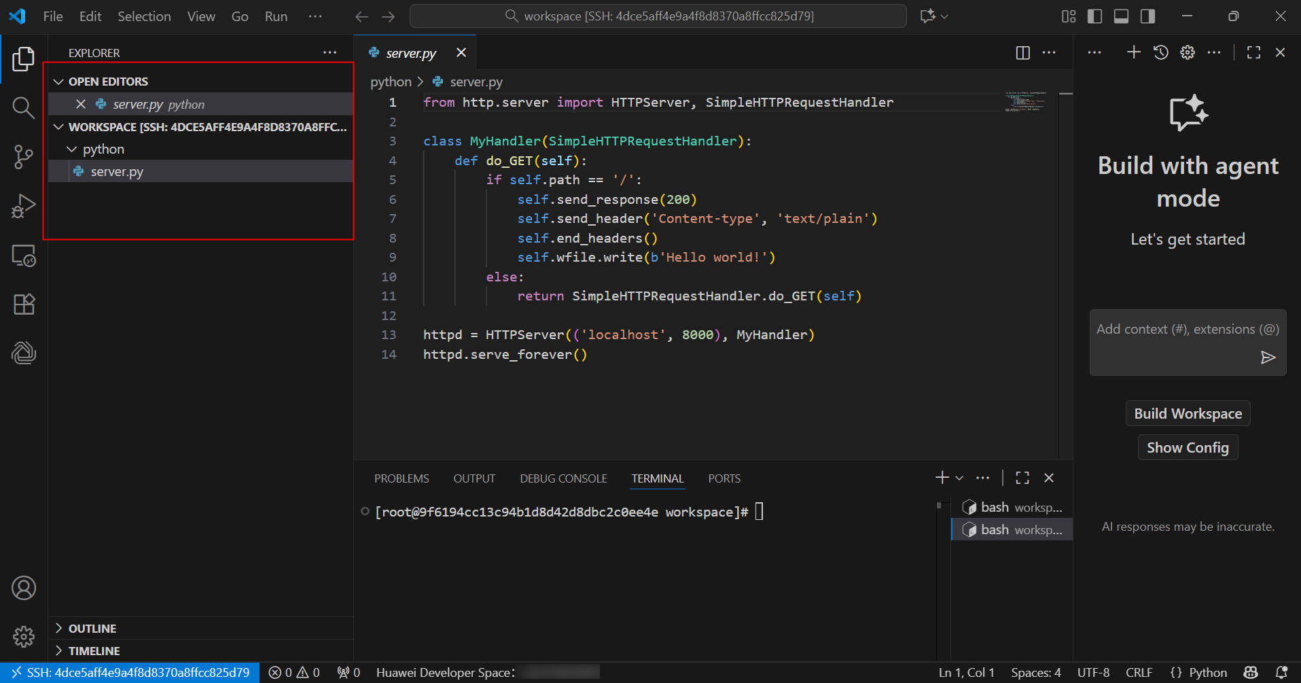Open the Search view in activity bar

coord(23,107)
